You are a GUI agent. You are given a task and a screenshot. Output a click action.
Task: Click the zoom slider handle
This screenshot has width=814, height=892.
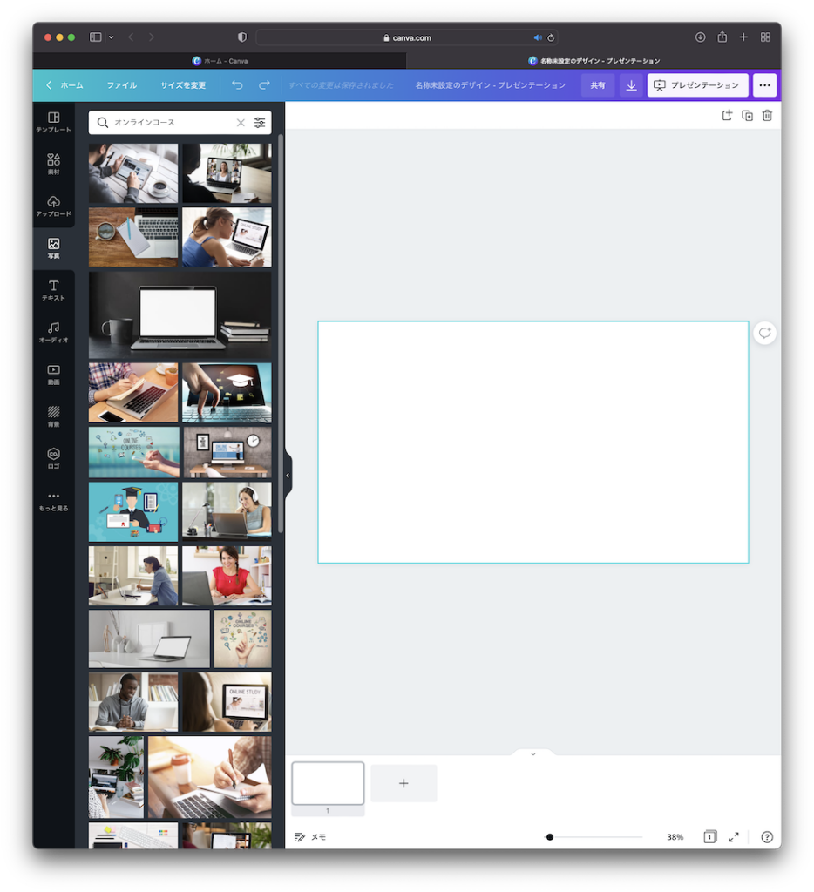tap(550, 837)
